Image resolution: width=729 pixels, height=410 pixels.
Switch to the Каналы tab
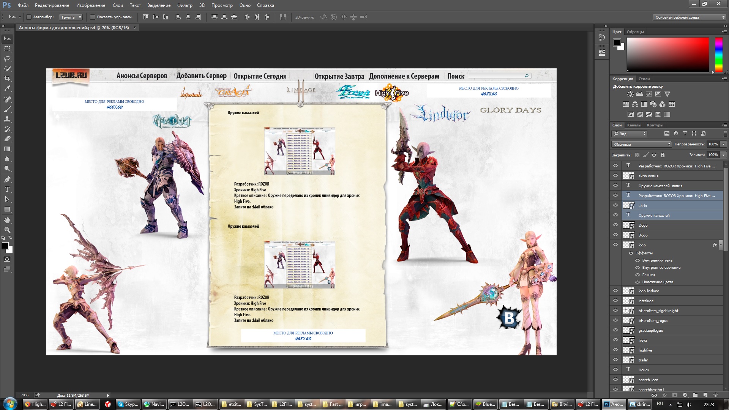pos(634,125)
